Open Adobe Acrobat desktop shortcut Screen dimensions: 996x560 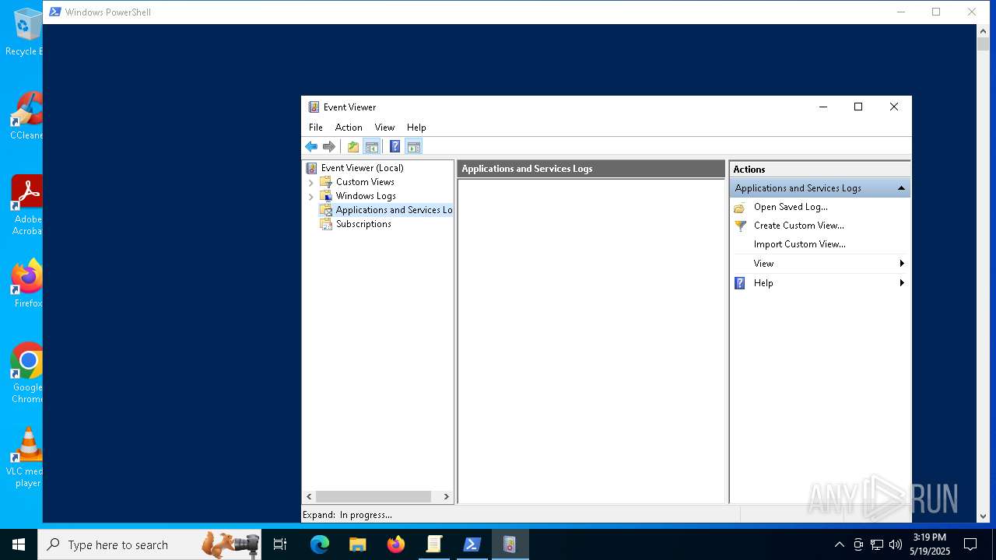coord(27,205)
